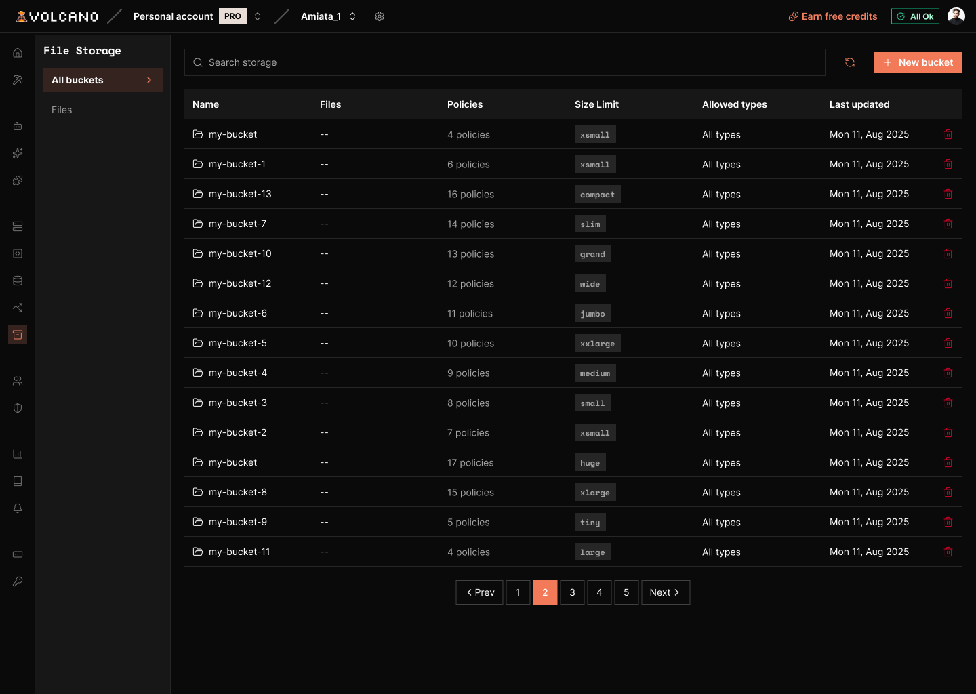Go to page 3
Image resolution: width=976 pixels, height=694 pixels.
click(x=572, y=592)
